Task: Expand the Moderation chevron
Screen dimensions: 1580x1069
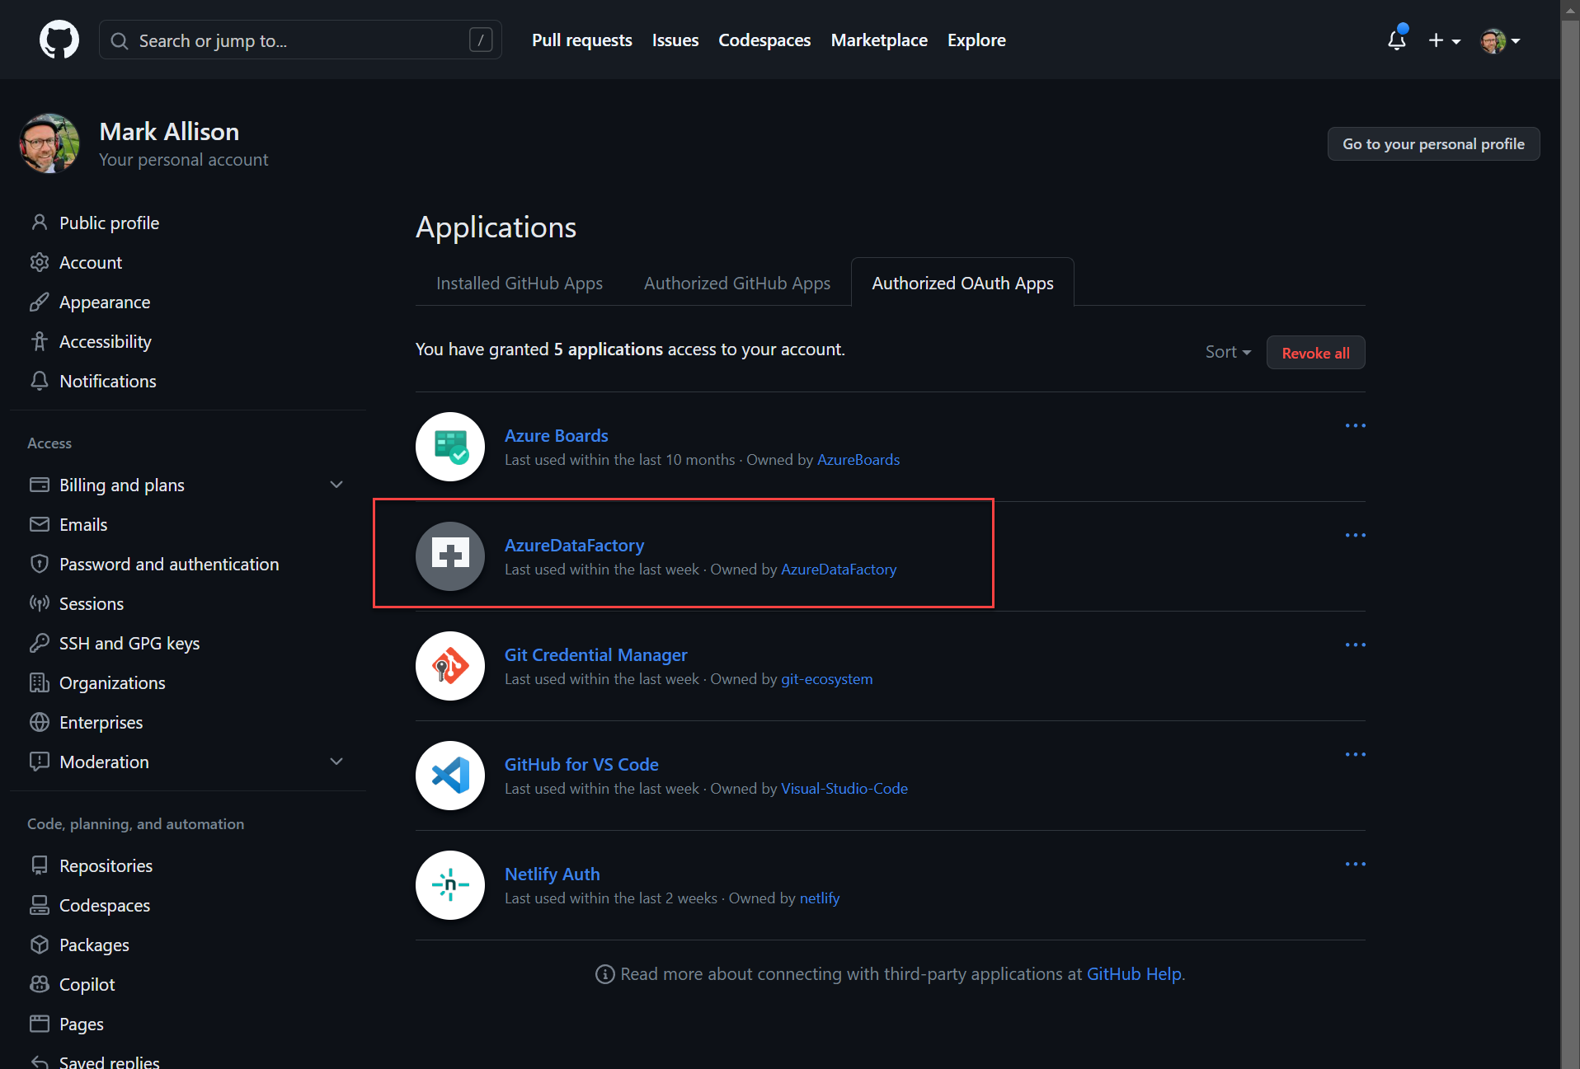Action: (x=336, y=762)
